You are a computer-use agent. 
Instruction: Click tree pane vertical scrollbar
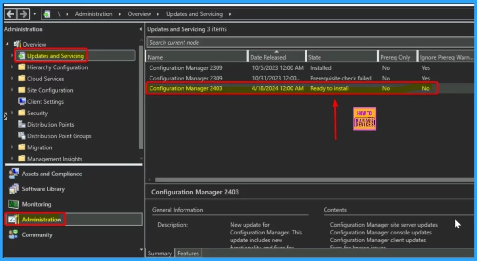click(x=141, y=97)
